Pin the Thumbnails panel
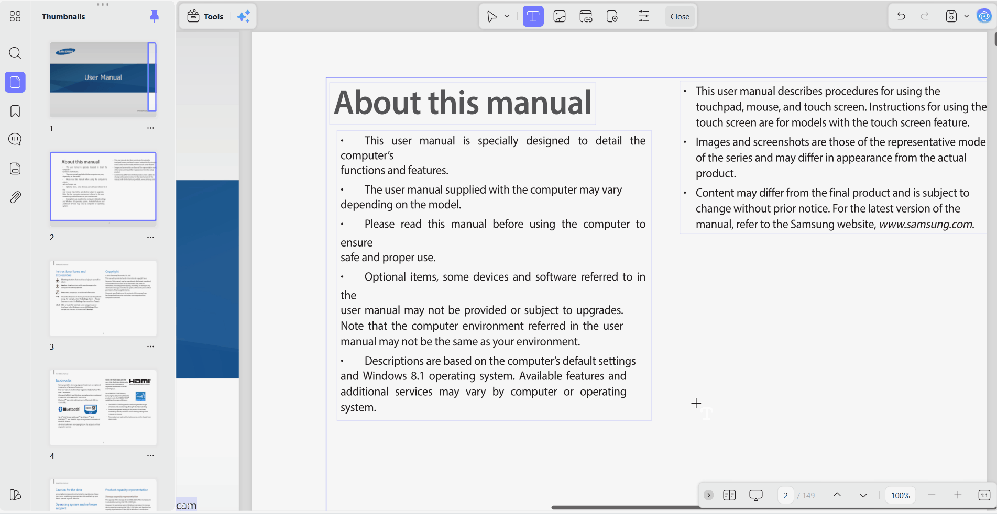The height and width of the screenshot is (514, 997). tap(154, 16)
